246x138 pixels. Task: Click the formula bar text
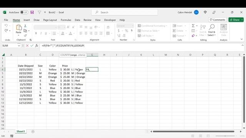(x=63, y=46)
